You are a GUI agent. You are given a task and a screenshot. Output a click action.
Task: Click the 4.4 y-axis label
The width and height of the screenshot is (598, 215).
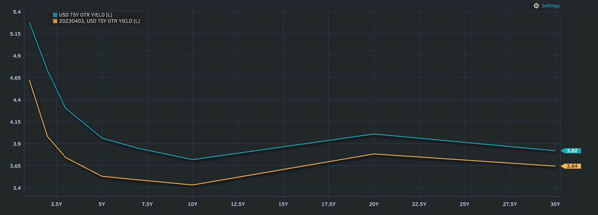(17, 100)
